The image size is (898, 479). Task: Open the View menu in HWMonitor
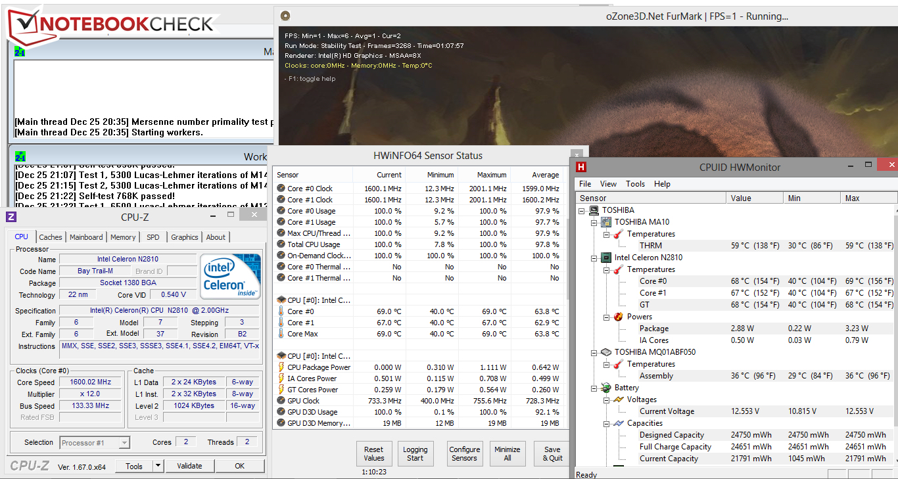pyautogui.click(x=608, y=184)
